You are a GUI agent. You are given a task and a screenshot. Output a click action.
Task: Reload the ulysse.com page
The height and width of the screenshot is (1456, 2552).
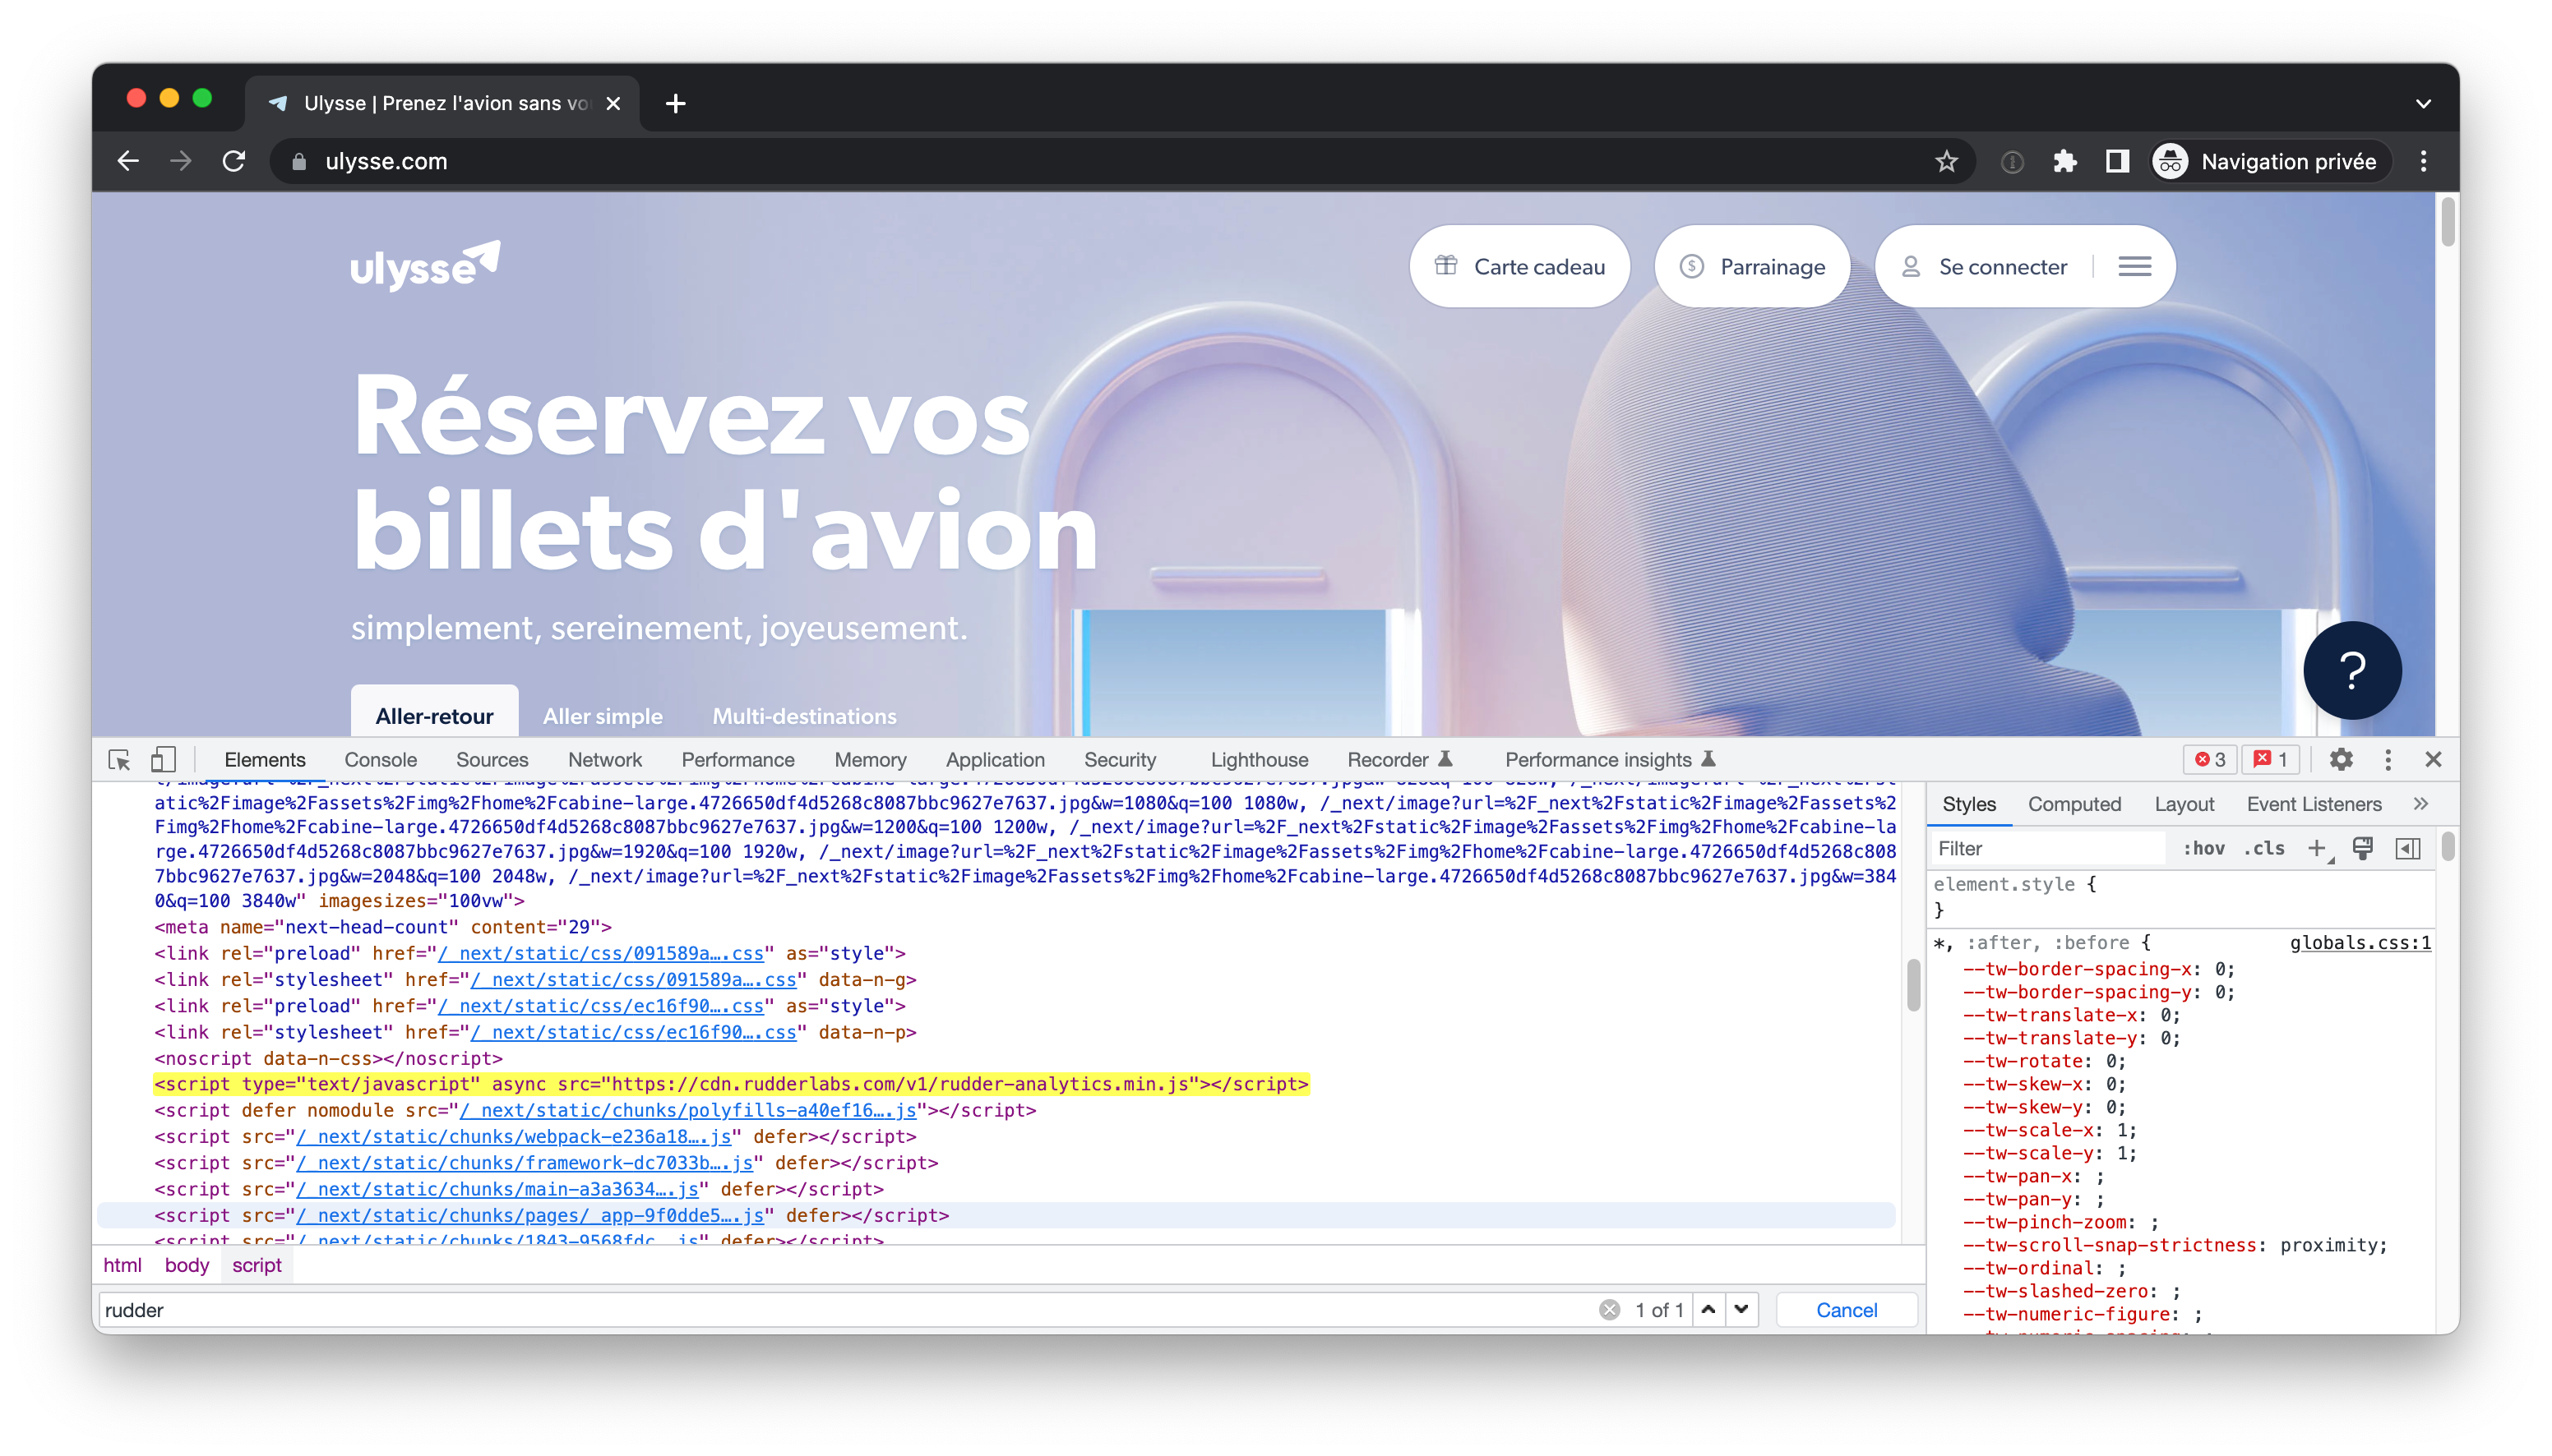tap(234, 161)
